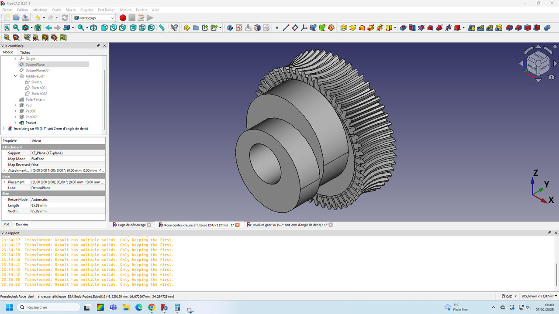Open the Part Design menu
The image size is (559, 314).
107,10
